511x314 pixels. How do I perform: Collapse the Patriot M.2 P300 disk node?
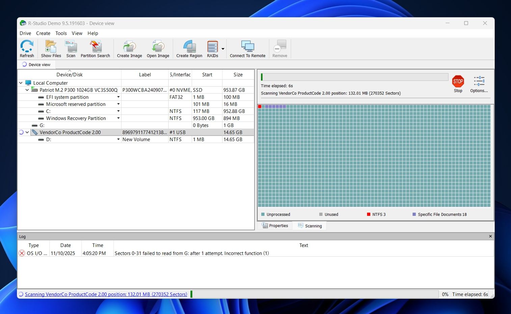point(27,90)
